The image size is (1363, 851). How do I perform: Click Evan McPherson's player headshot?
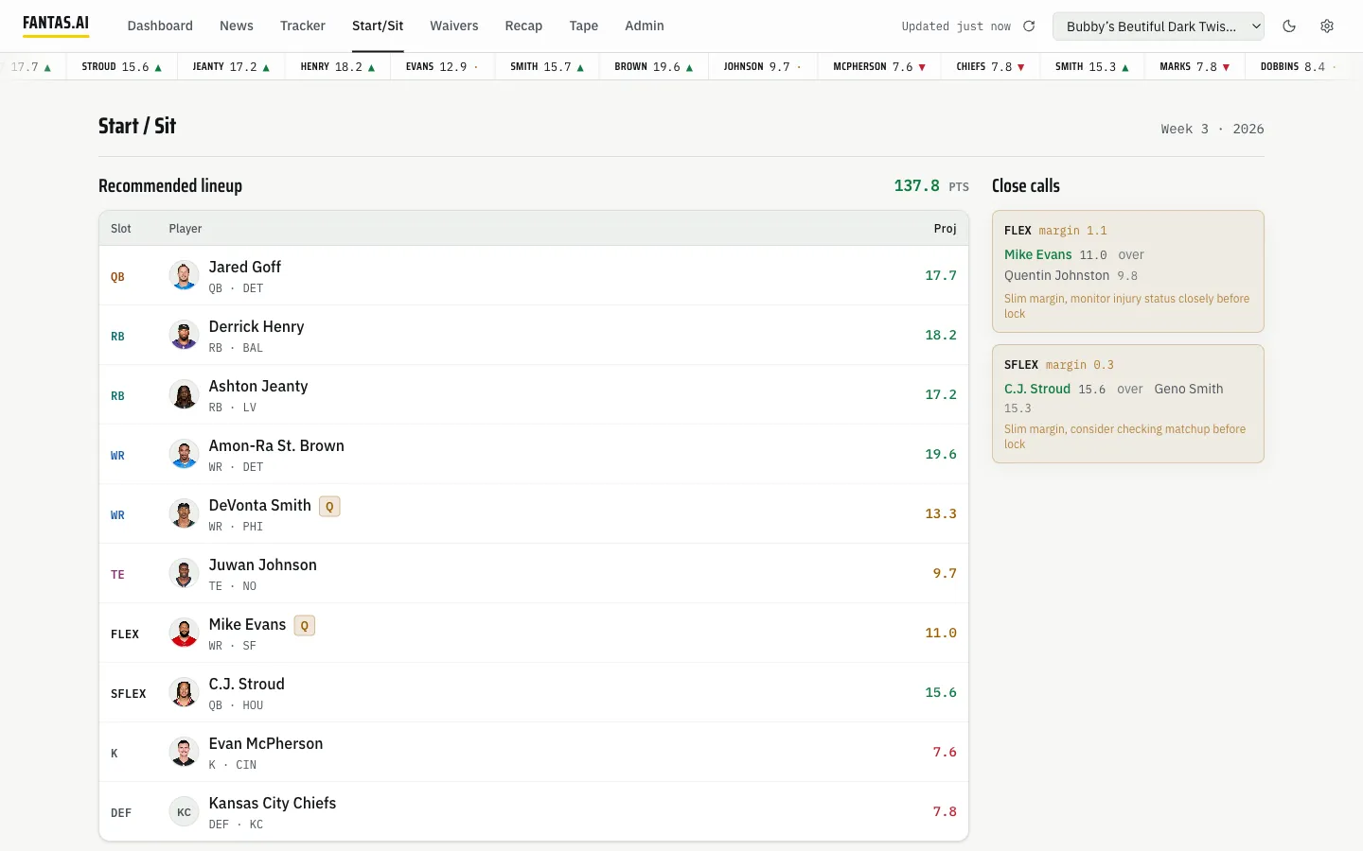[x=184, y=752]
